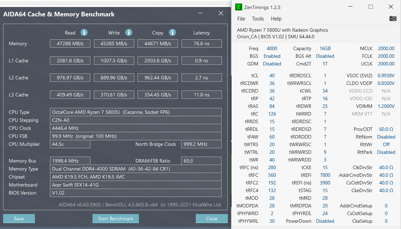Click Memory Type field DDR4-4000 SDRAM
Image resolution: width=401 pixels, height=229 pixels.
click(x=135, y=169)
